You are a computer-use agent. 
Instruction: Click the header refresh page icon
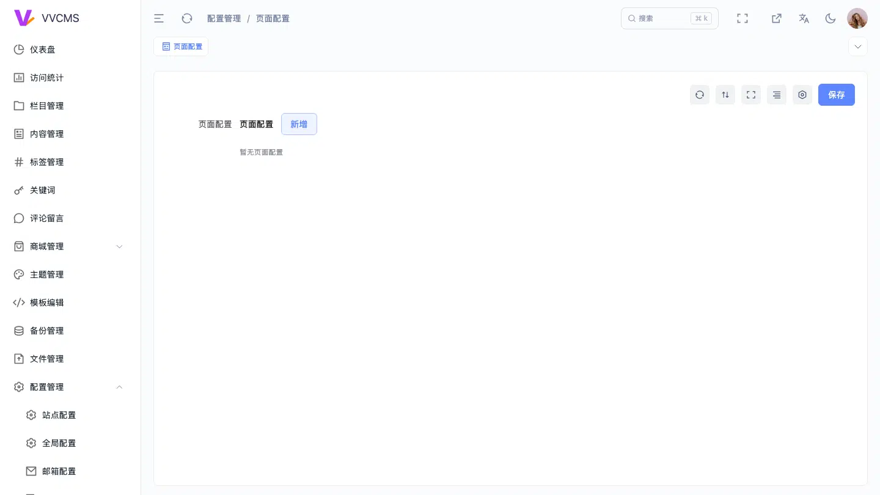pos(187,18)
